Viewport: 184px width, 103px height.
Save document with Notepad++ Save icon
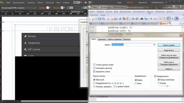[100, 19]
